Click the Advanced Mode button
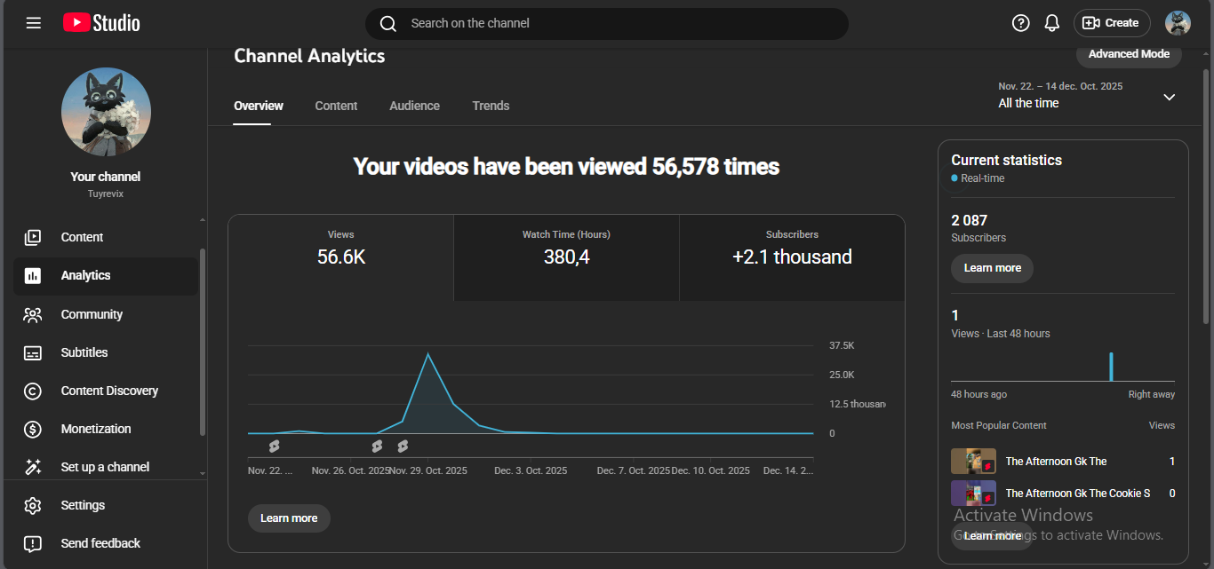This screenshot has width=1214, height=569. [x=1129, y=54]
